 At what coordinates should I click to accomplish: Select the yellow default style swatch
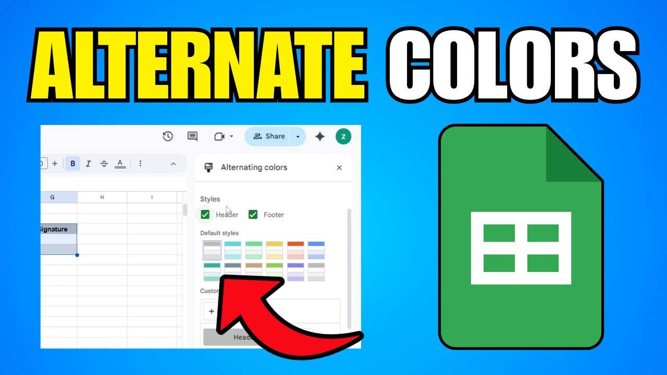[x=275, y=250]
